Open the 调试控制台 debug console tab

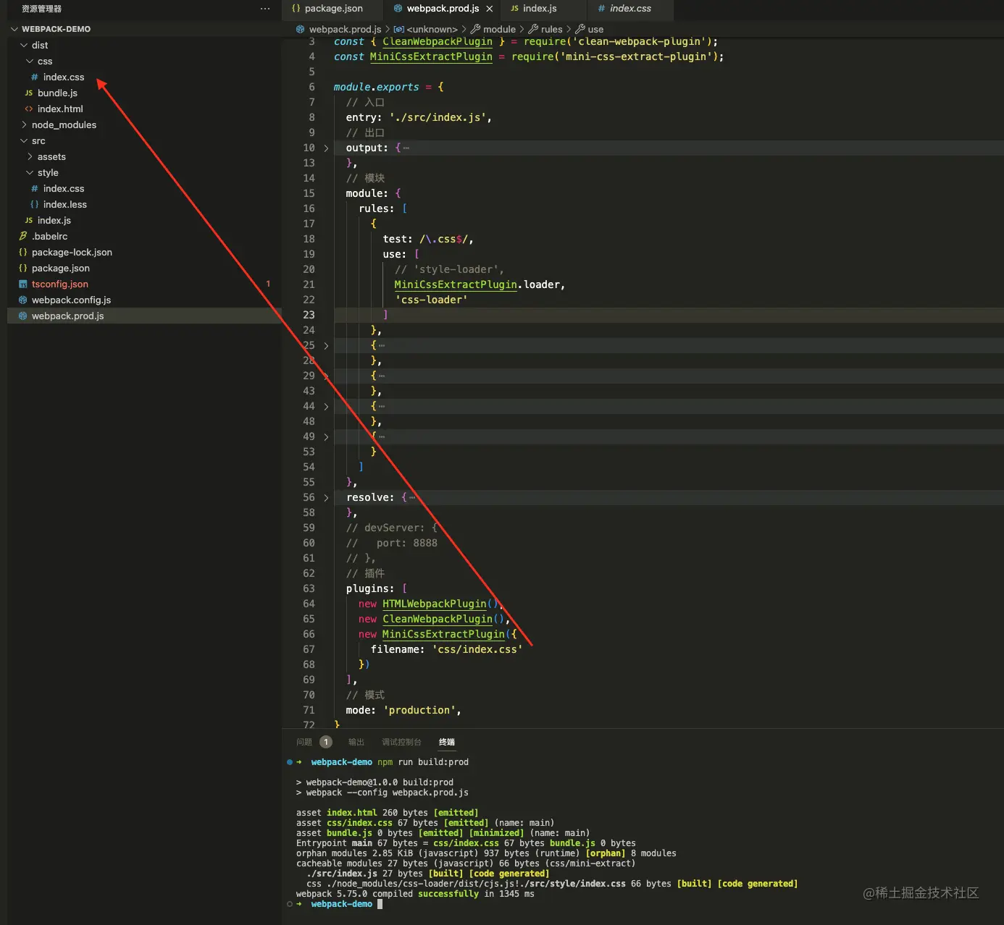tap(401, 742)
